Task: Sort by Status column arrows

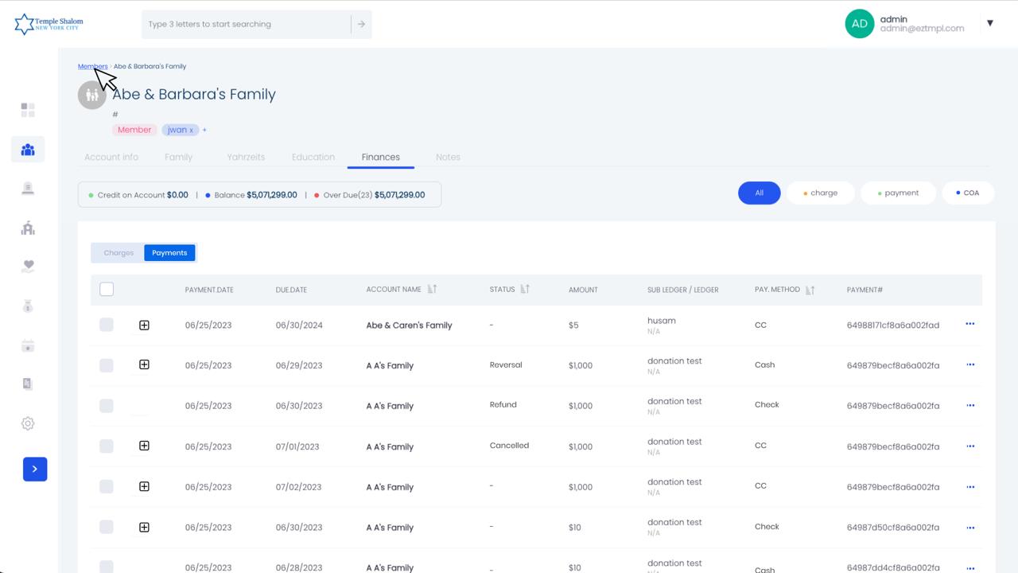Action: click(x=525, y=289)
